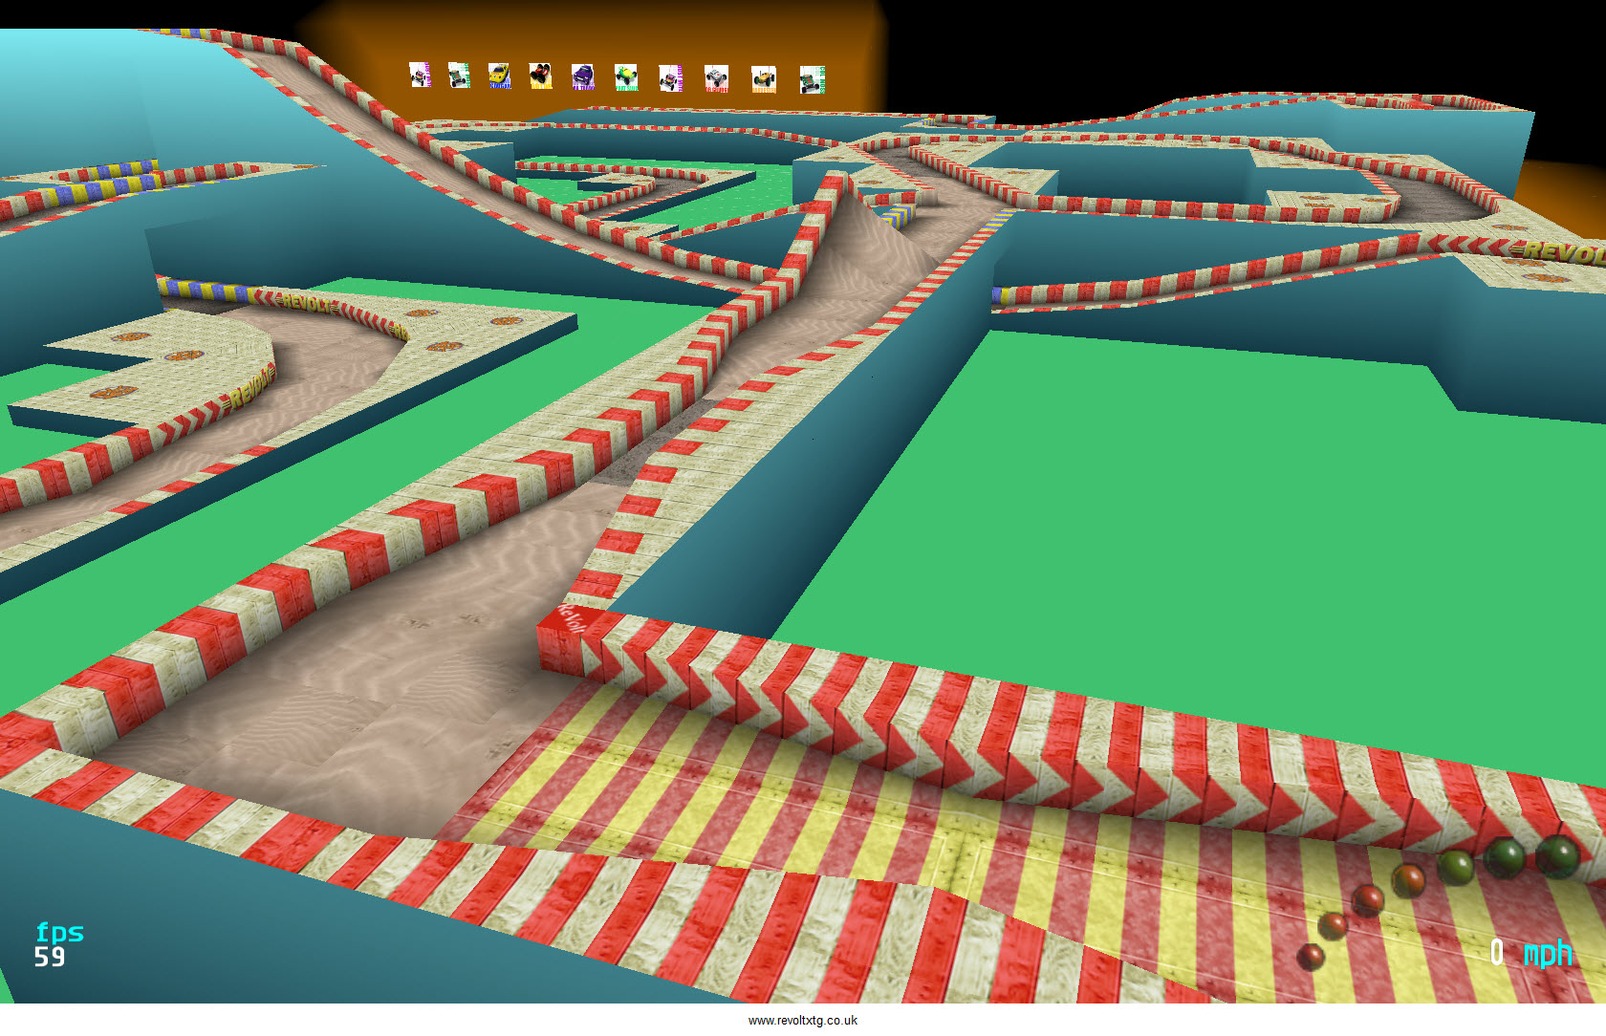Click the frame rate value '59'
Image resolution: width=1606 pixels, height=1036 pixels.
50,957
